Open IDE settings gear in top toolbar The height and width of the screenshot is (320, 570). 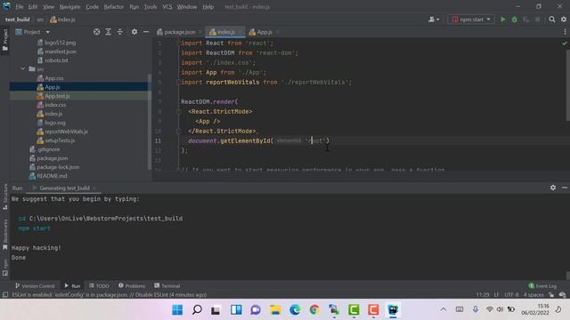click(x=564, y=20)
